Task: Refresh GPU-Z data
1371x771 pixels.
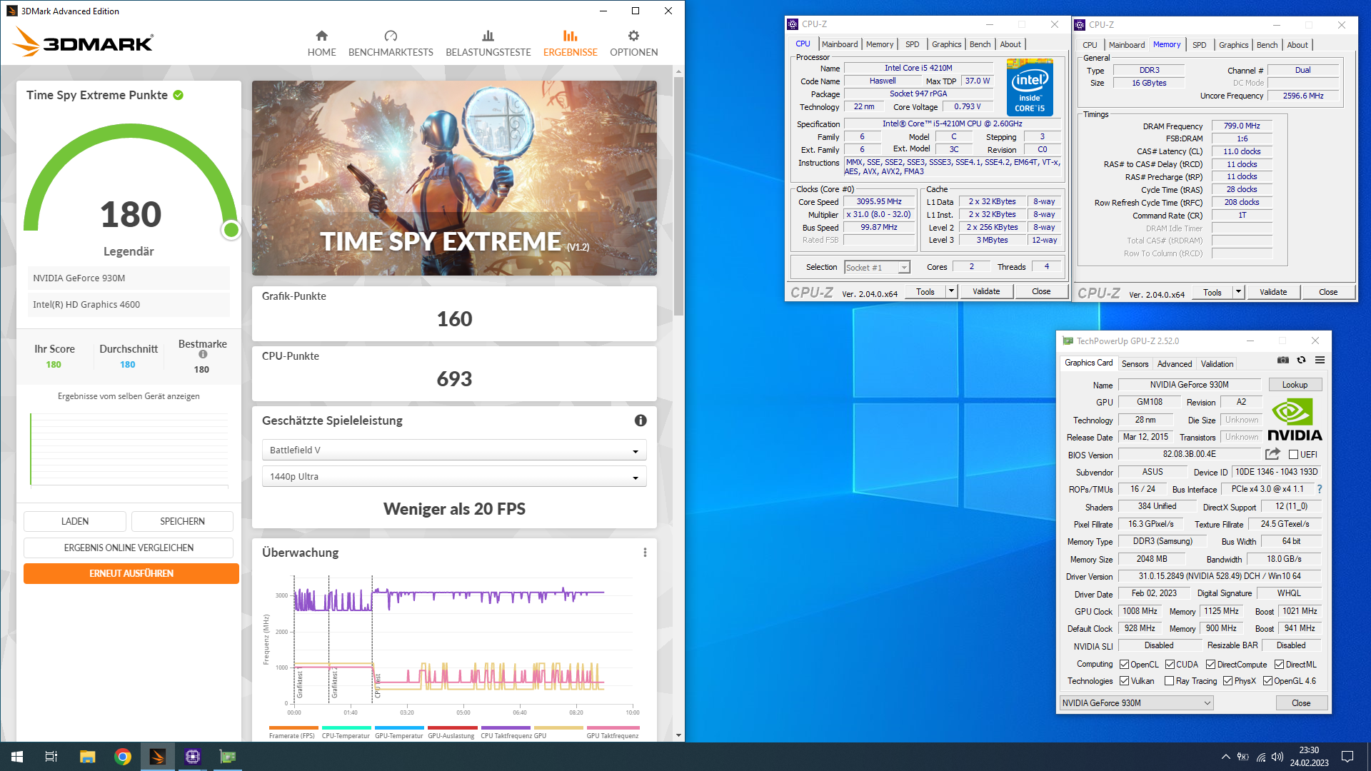Action: pyautogui.click(x=1301, y=361)
